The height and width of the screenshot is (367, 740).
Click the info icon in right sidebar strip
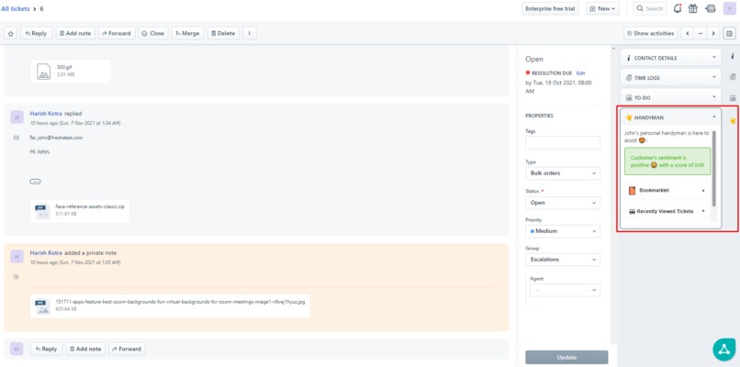[x=733, y=56]
